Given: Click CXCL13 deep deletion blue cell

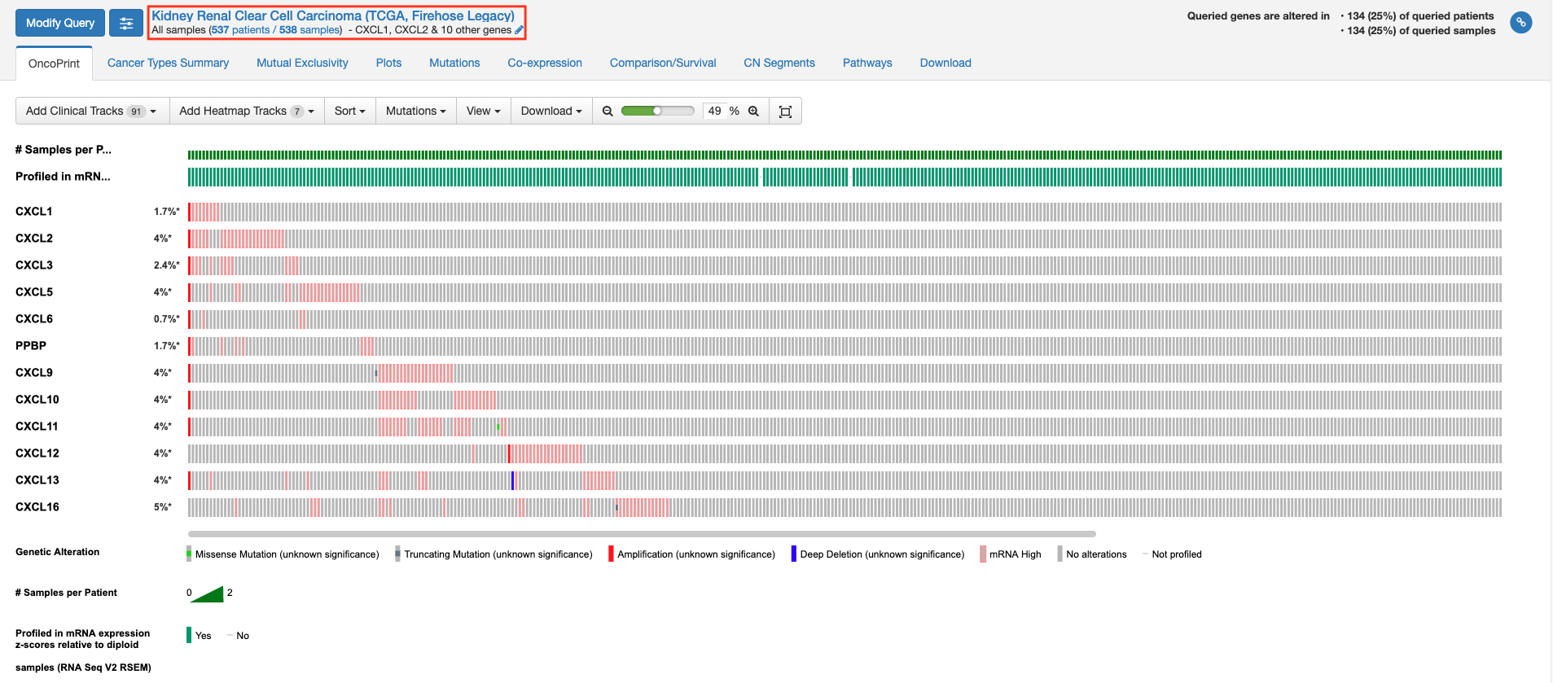Looking at the screenshot, I should [x=512, y=480].
